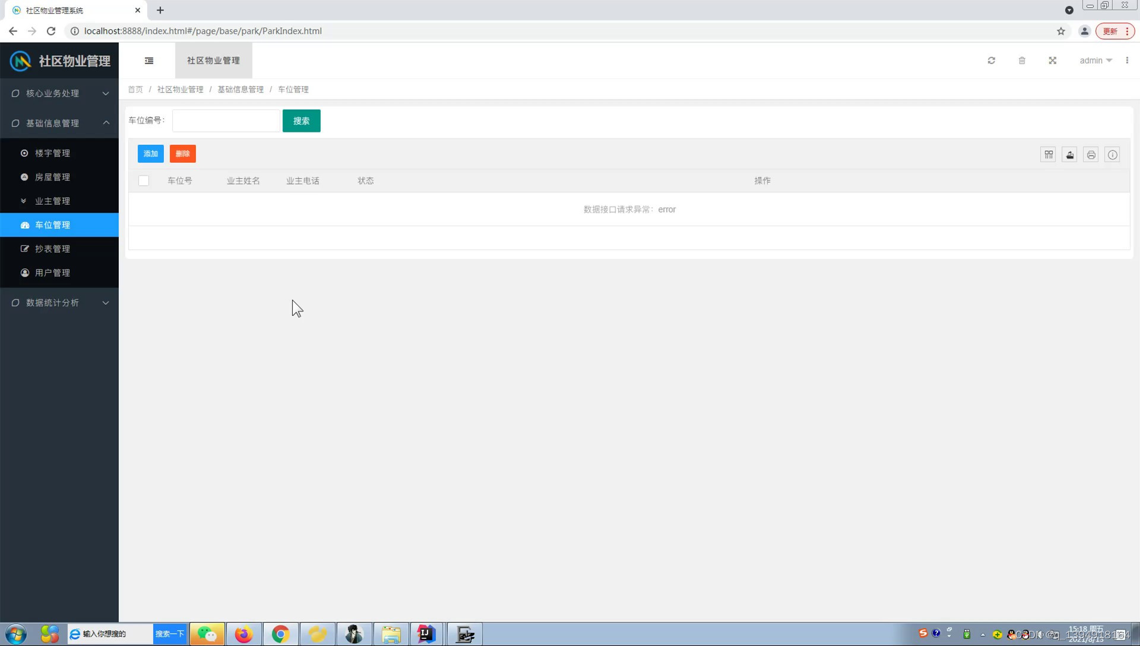This screenshot has width=1140, height=646.
Task: Open Firefox from the taskbar
Action: [x=243, y=634]
